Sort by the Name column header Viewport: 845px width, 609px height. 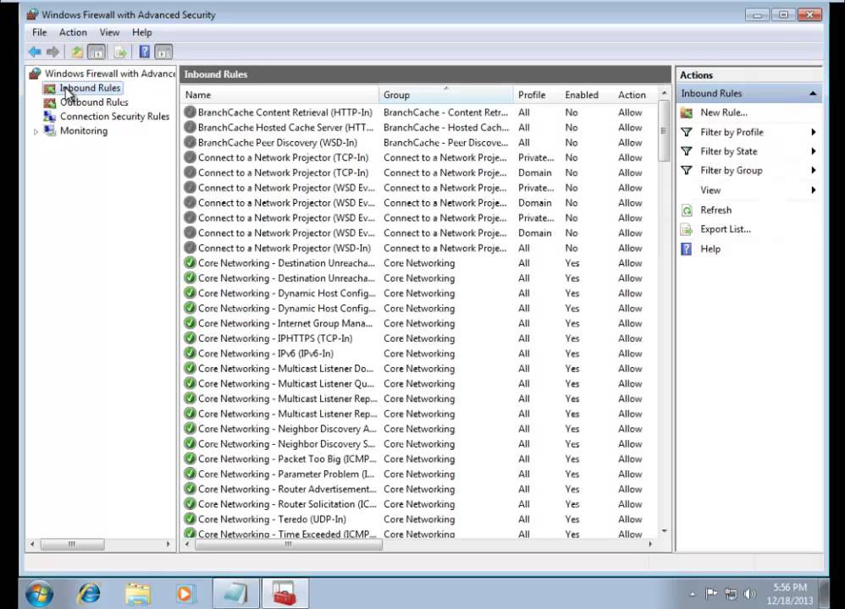(x=279, y=95)
